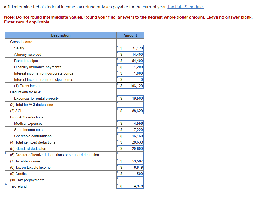The image size is (268, 208).
Task: Open the Greater of itemized deductions description dropdown
Action: [61, 155]
